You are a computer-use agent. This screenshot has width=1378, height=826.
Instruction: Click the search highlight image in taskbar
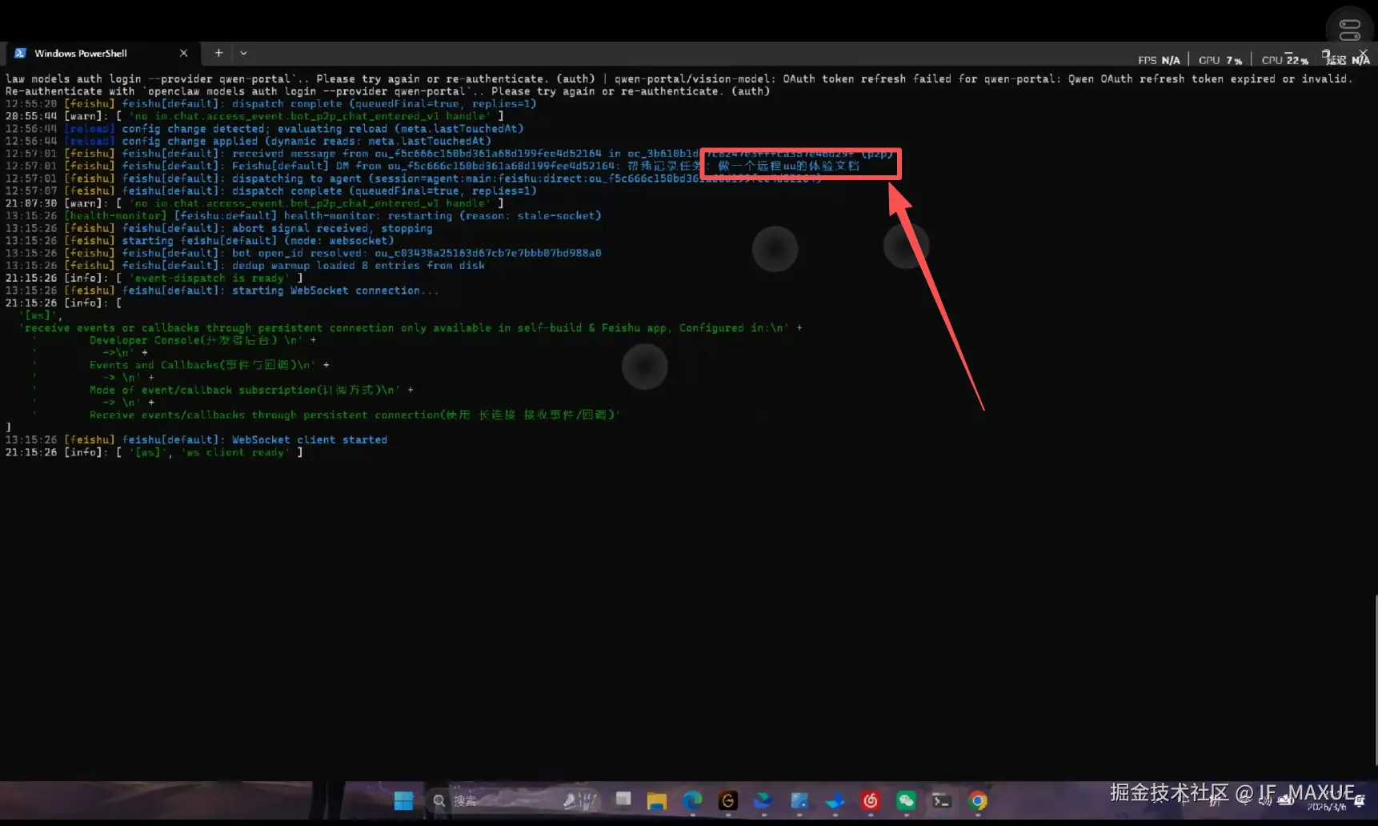pos(580,800)
